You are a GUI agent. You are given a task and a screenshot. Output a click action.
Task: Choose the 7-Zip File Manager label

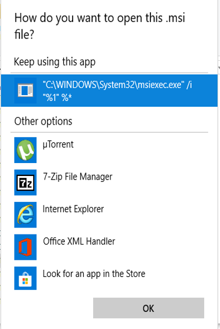pos(77,177)
